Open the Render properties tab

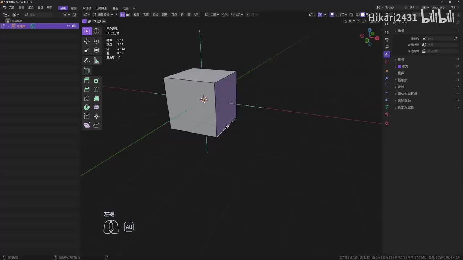click(x=387, y=32)
